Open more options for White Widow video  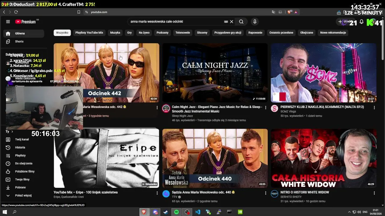point(374,193)
